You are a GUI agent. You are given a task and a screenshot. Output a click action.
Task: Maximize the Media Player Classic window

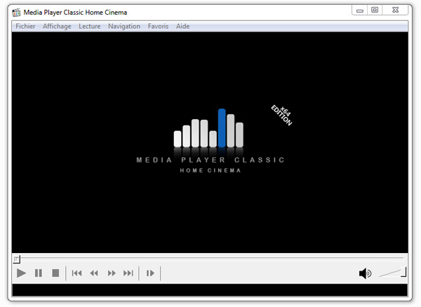pyautogui.click(x=375, y=11)
